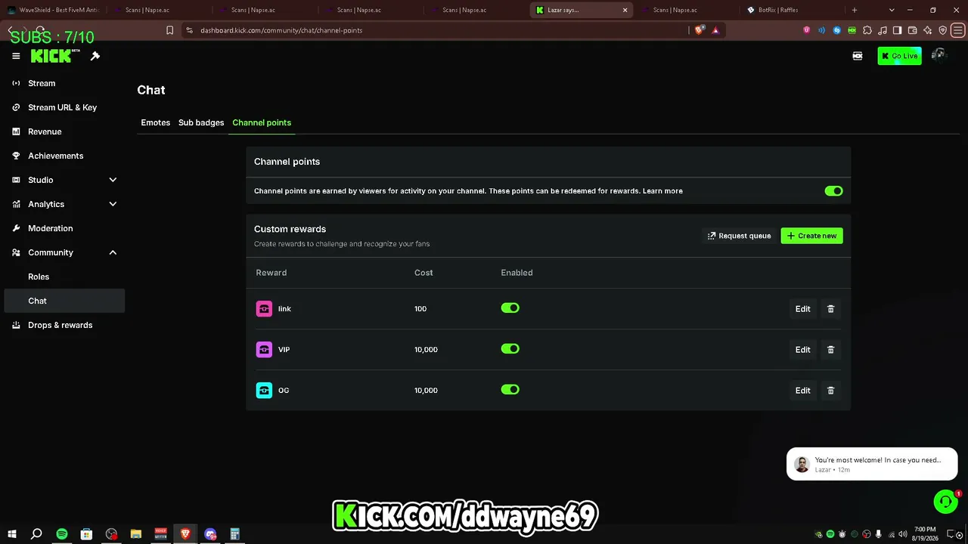Click the Moderation wrench icon
The height and width of the screenshot is (544, 968).
(16, 228)
